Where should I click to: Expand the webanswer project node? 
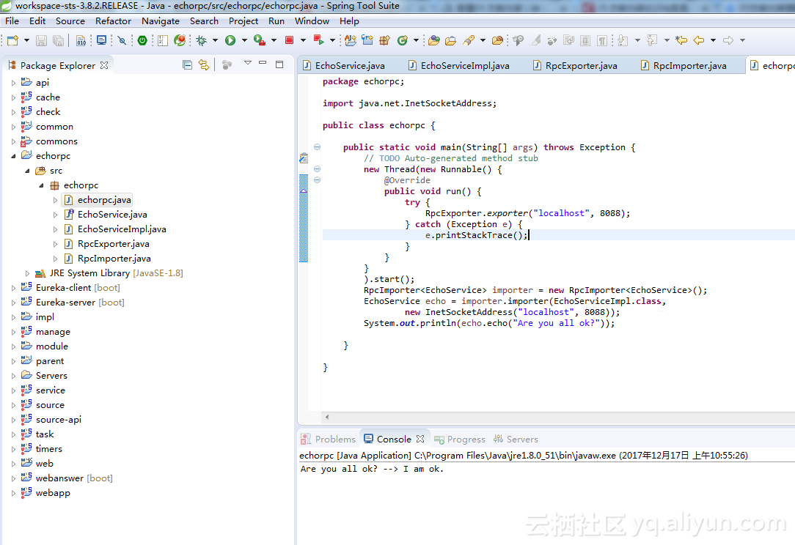coord(14,478)
